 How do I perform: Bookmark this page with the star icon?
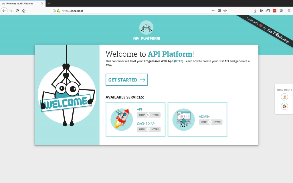(x=225, y=11)
